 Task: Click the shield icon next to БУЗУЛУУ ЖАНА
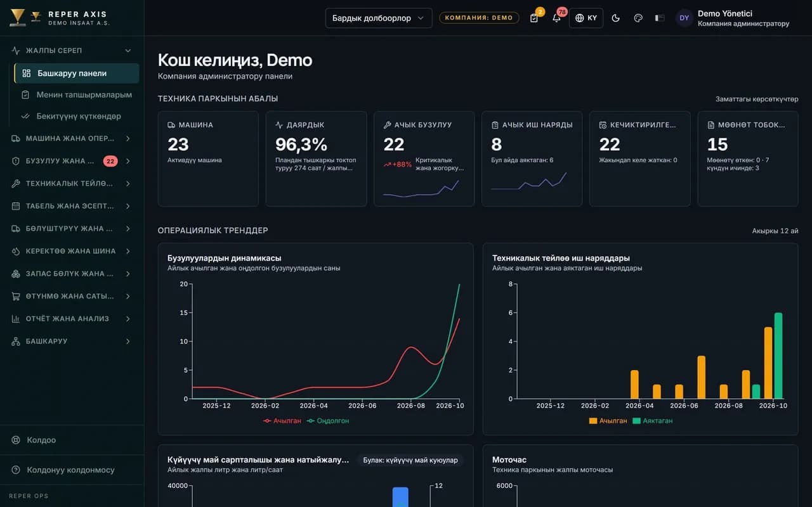(16, 161)
